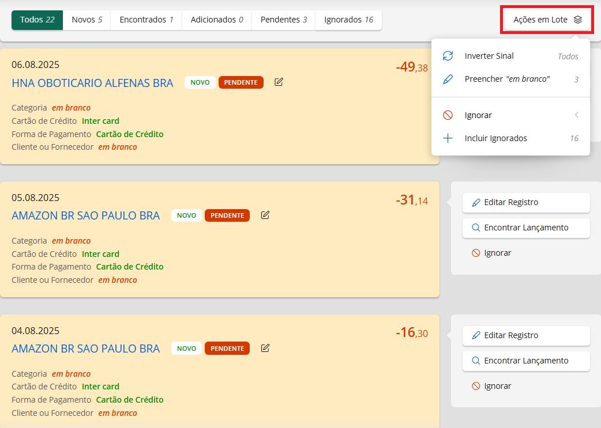601x428 pixels.
Task: Click PENDENTE badge on HNA OBOTICARIO
Action: click(x=241, y=82)
